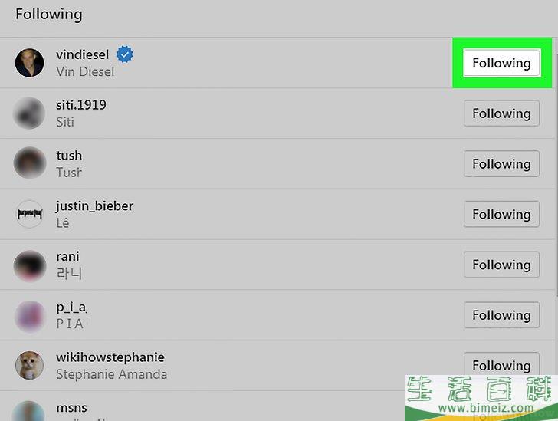
Task: Toggle the Following button for siti.1919
Action: (501, 113)
